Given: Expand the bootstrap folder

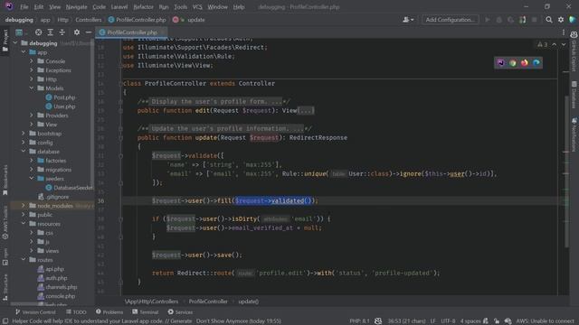Looking at the screenshot, I should point(24,134).
